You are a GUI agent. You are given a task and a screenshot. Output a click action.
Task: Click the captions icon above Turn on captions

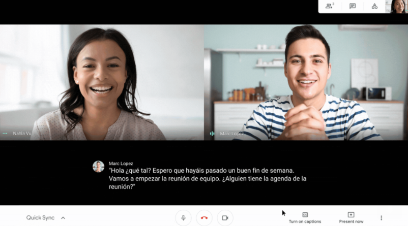coord(305,215)
